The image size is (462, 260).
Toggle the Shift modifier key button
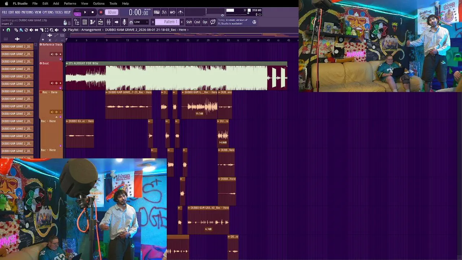pos(189,22)
